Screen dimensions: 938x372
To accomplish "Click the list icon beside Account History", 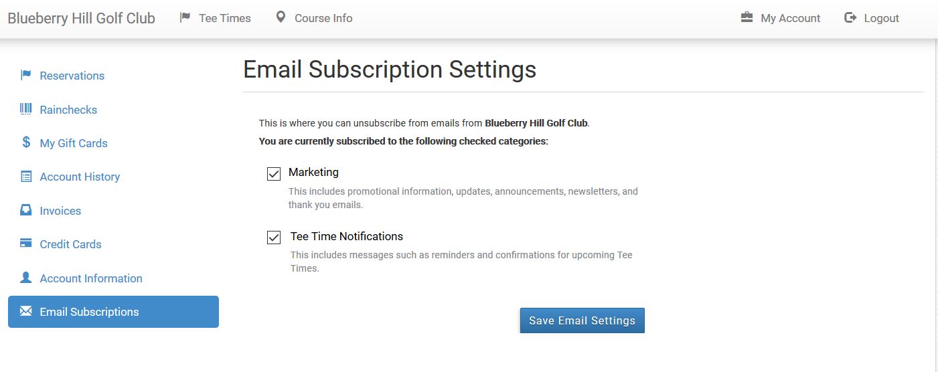I will (x=26, y=177).
